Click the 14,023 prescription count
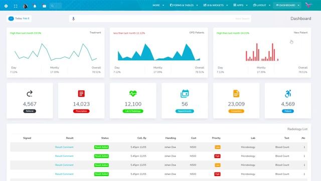This screenshot has width=321, height=181. [x=81, y=104]
